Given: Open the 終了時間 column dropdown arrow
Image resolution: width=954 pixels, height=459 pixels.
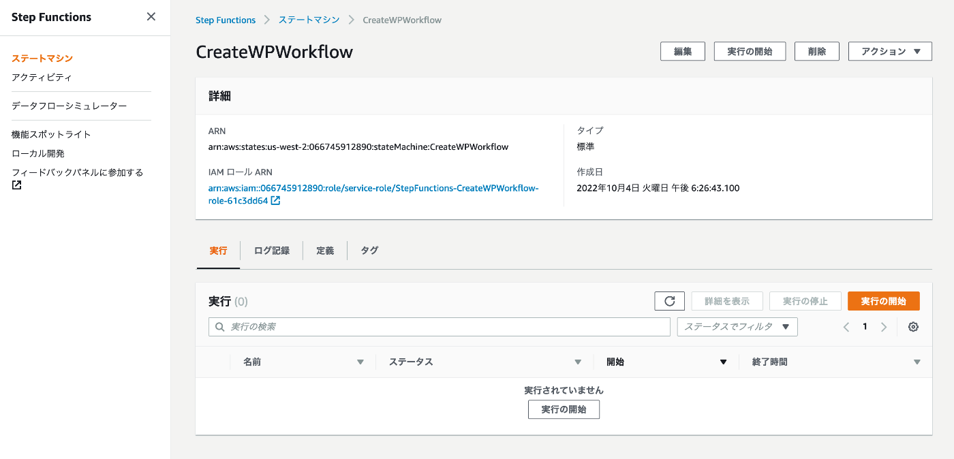Looking at the screenshot, I should [x=917, y=362].
